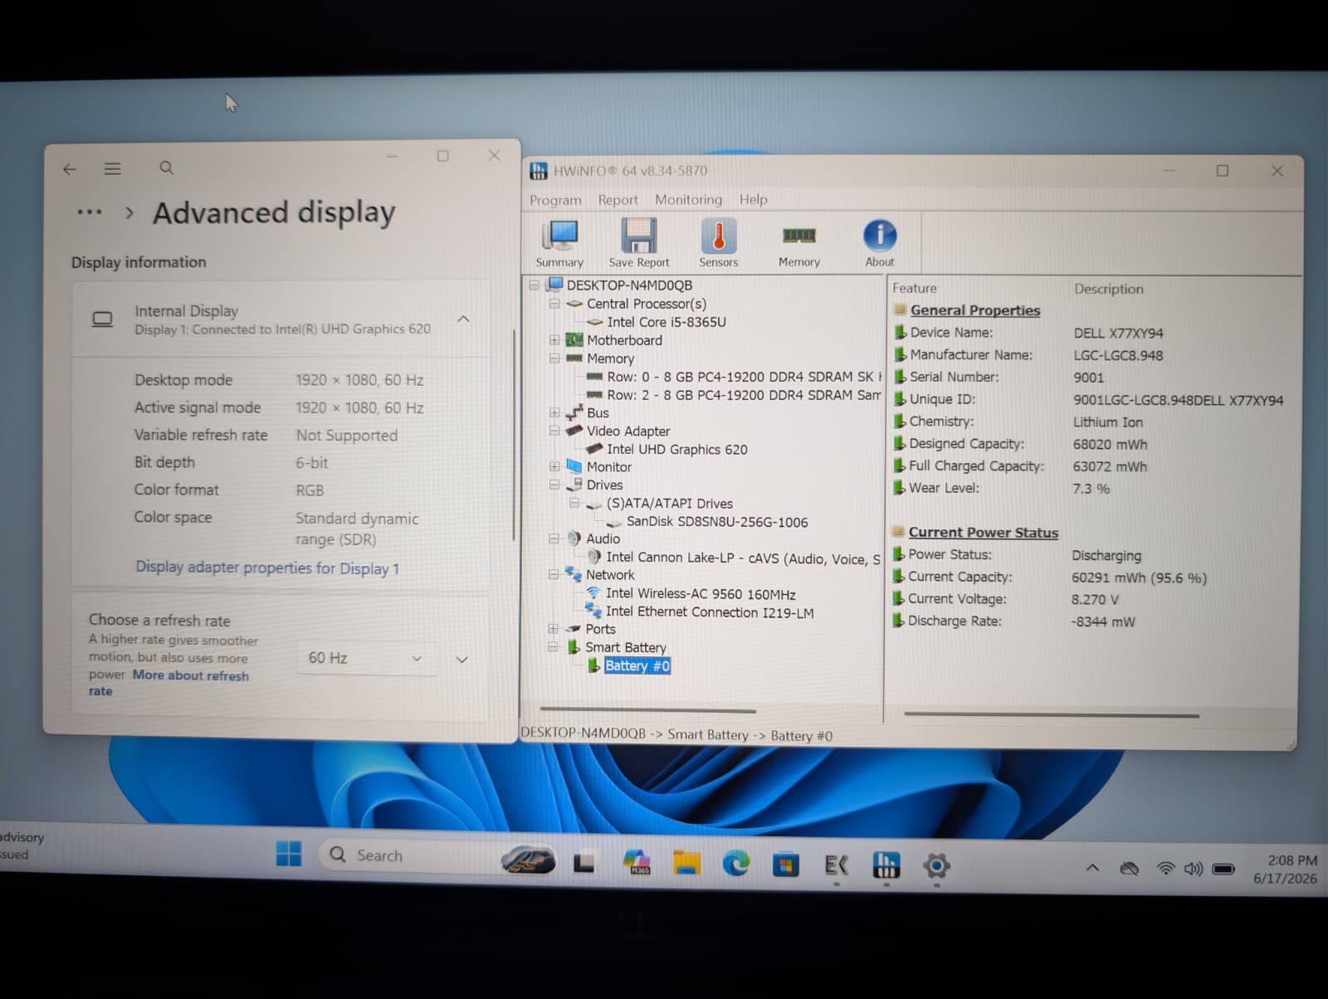This screenshot has width=1328, height=999.
Task: Collapse the Memory tree node
Action: point(554,358)
